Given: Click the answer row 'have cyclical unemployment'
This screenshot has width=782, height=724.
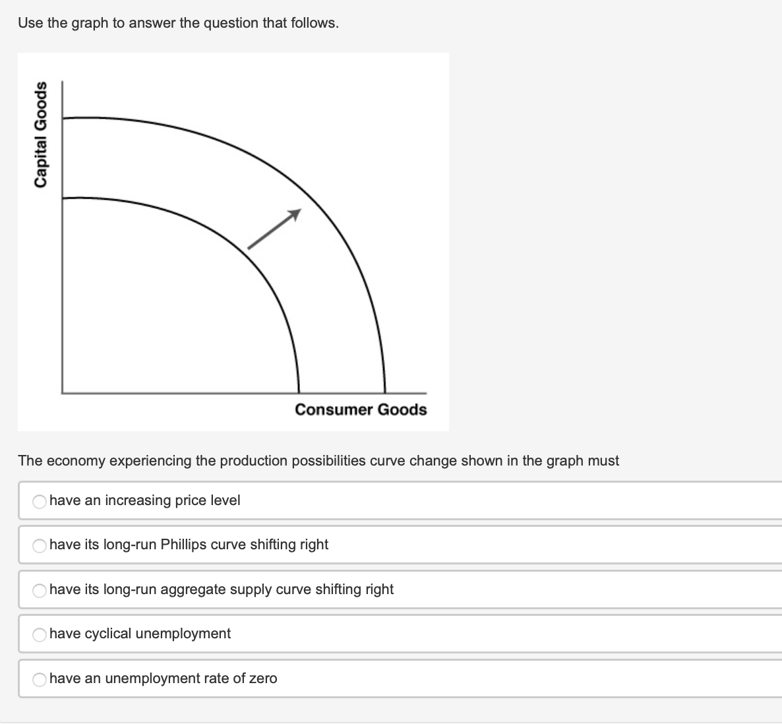Looking at the screenshot, I should pyautogui.click(x=140, y=634).
